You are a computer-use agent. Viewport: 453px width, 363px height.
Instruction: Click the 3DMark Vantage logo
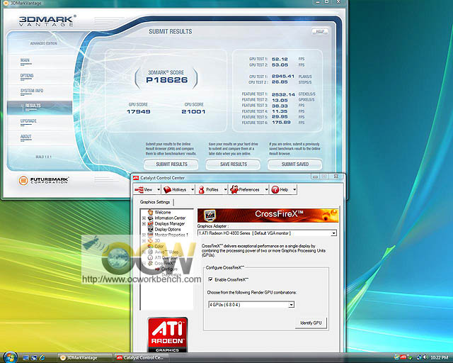47,21
